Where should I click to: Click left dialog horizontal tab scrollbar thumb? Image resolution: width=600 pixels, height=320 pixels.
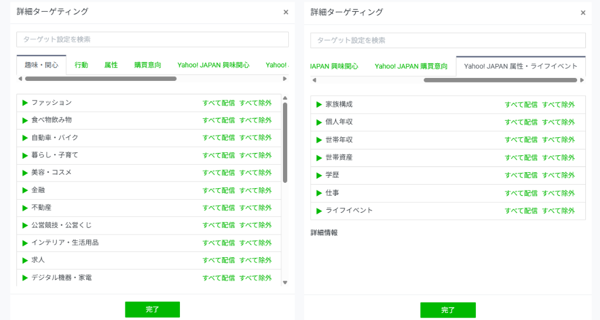tap(101, 79)
